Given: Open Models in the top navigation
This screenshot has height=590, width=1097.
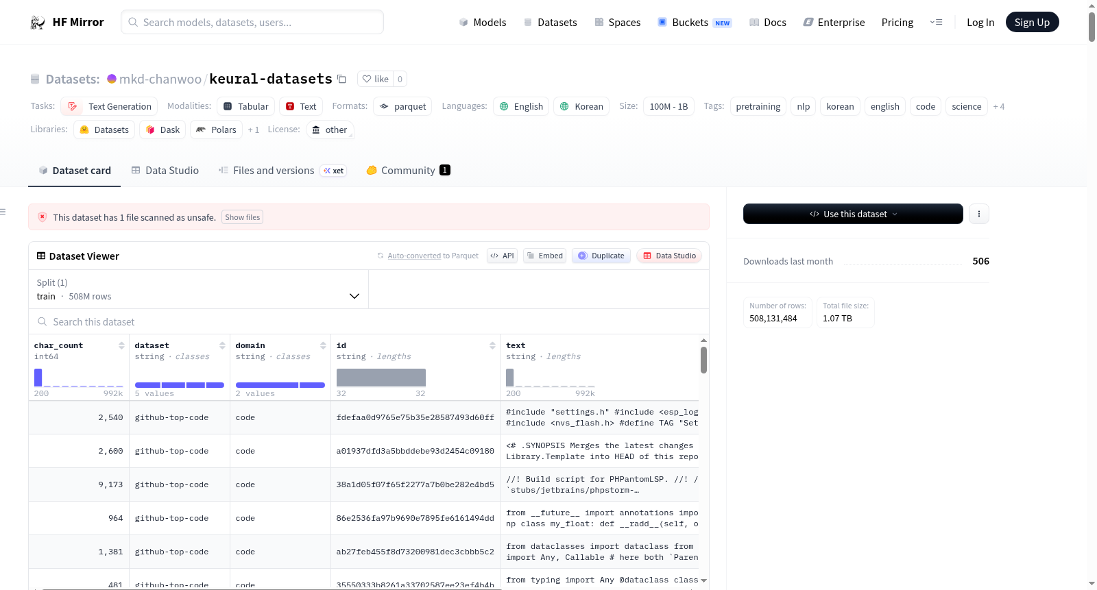Looking at the screenshot, I should tap(483, 22).
